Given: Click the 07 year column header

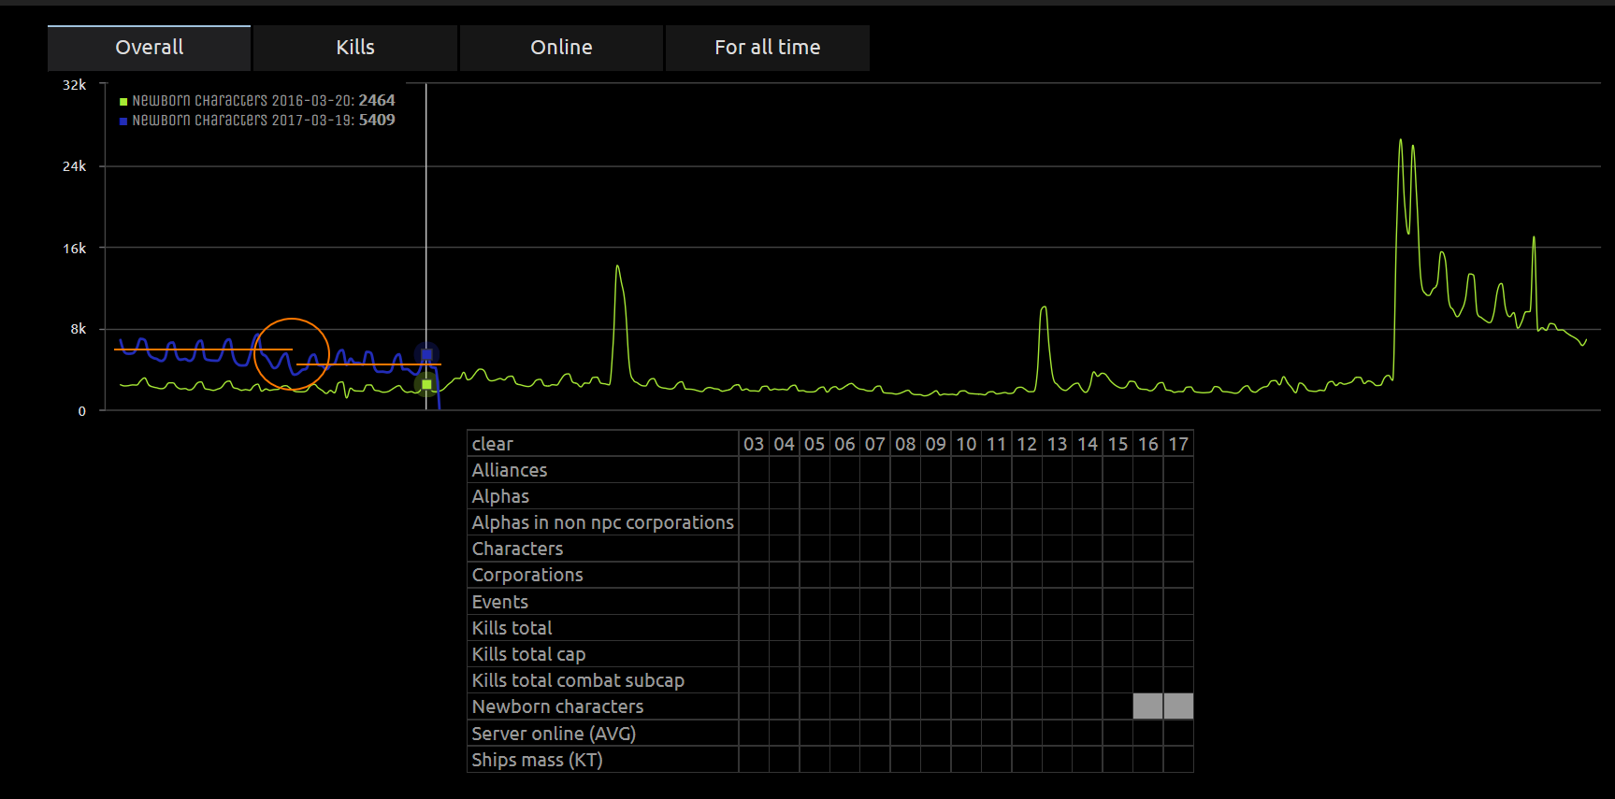Looking at the screenshot, I should tap(875, 444).
